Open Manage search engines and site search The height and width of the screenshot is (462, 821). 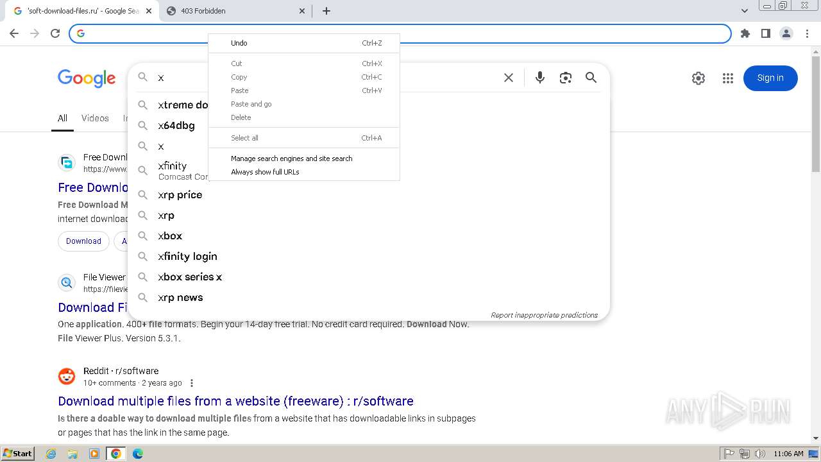tap(304, 158)
